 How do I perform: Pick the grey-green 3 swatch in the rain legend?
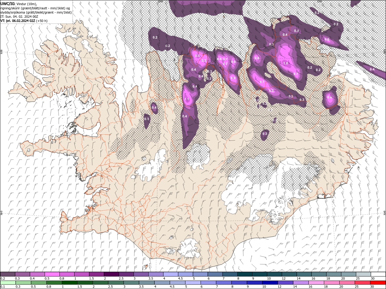point(132,283)
